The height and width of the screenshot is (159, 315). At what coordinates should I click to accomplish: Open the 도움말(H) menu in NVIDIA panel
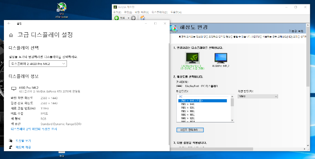click(x=176, y=12)
